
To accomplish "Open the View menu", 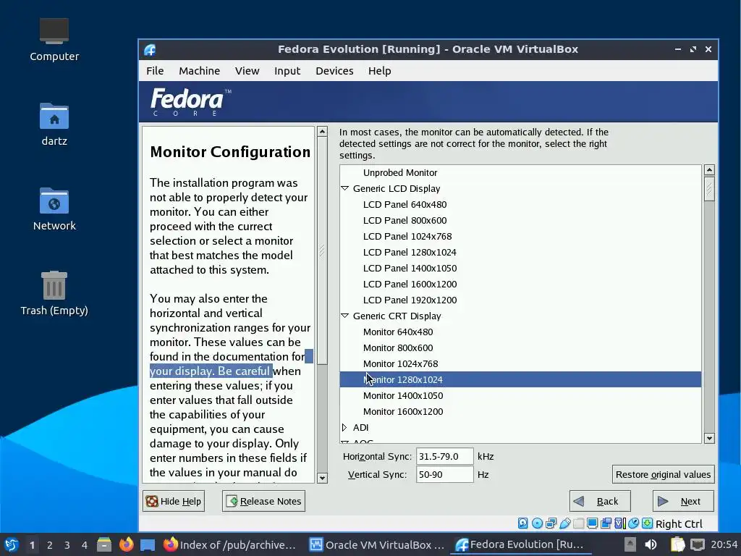I will (247, 71).
